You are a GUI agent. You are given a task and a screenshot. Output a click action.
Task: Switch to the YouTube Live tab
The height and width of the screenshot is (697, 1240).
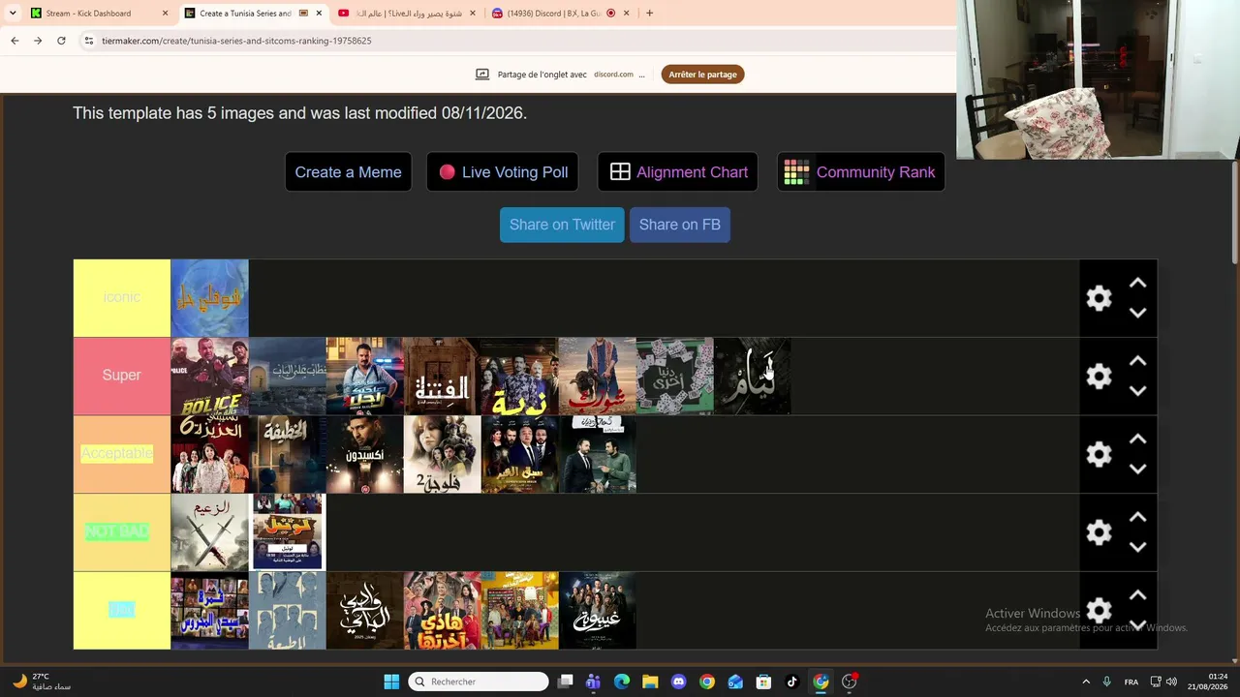coord(406,14)
